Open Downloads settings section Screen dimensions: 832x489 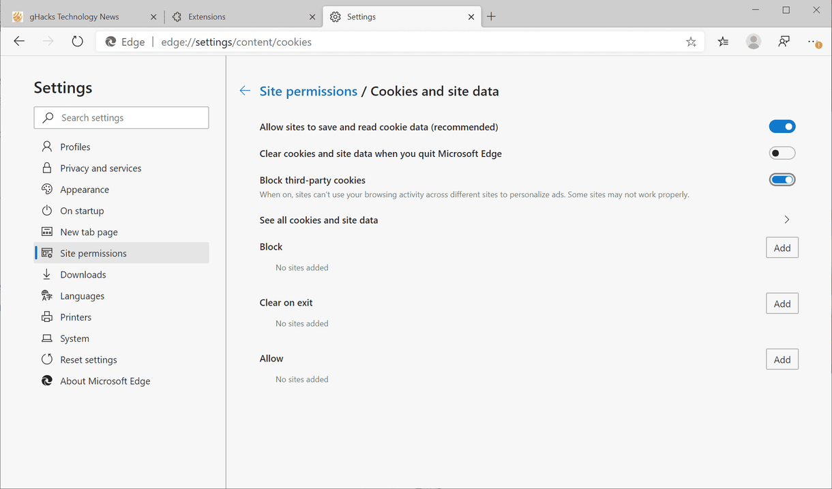tap(121, 274)
